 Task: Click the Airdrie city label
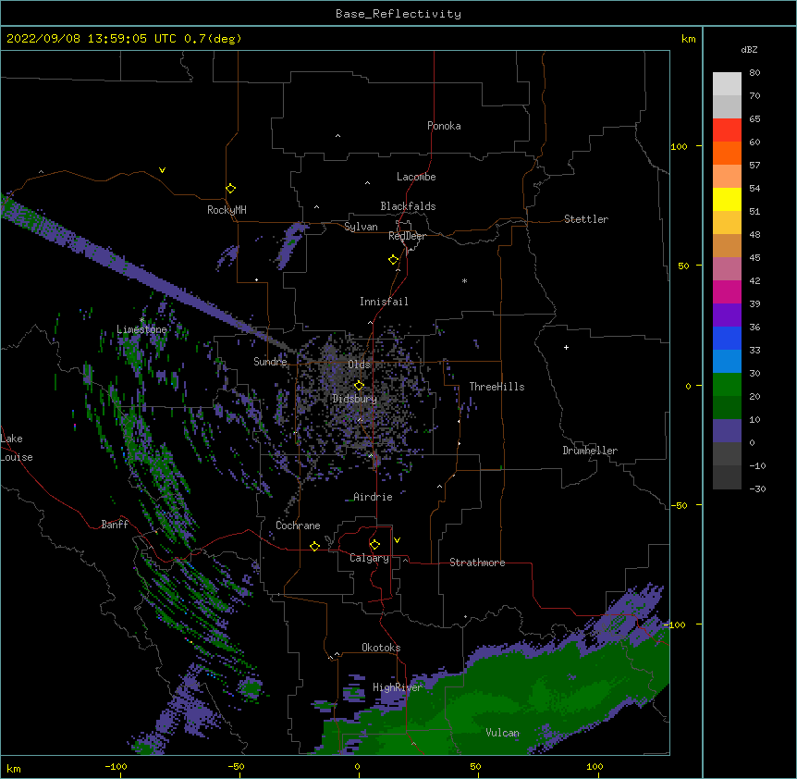pos(374,497)
